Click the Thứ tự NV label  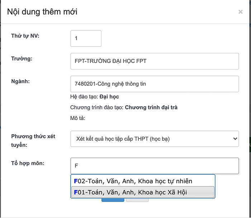pos(28,35)
